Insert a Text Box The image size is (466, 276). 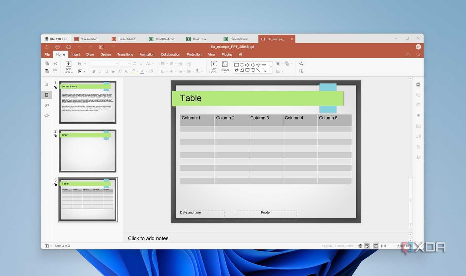[213, 67]
